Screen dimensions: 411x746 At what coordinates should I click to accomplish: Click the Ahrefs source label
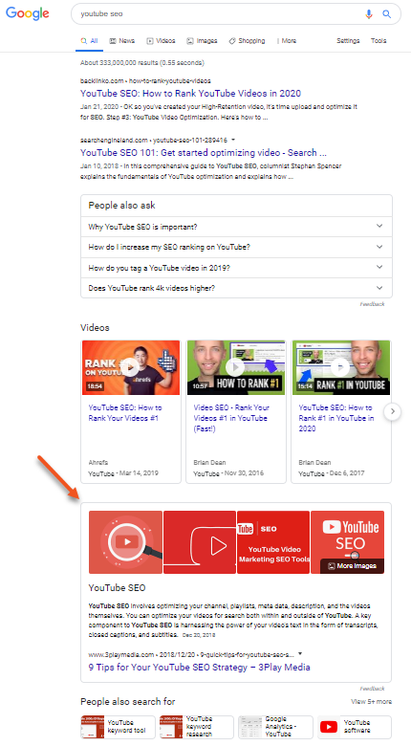pos(98,463)
